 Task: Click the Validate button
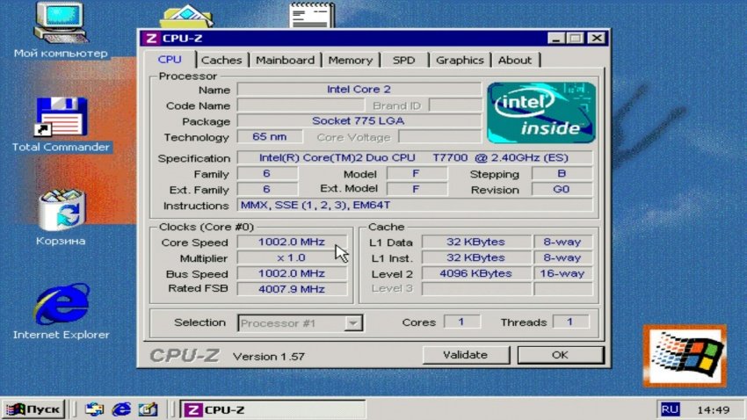(x=466, y=355)
